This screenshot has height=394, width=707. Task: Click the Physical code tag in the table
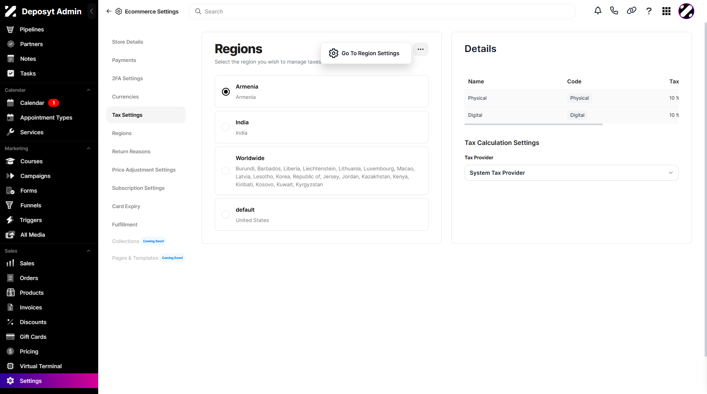(579, 98)
